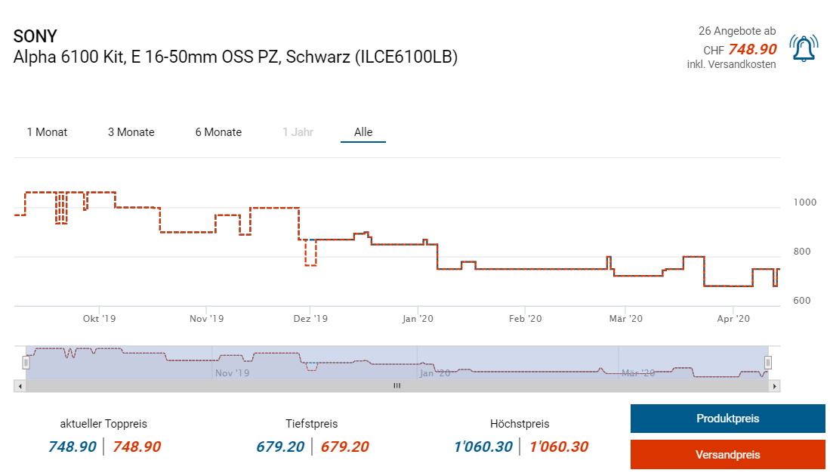Click the blue Tiefstpreis value 679.20
Image resolution: width=830 pixels, height=476 pixels.
pyautogui.click(x=279, y=447)
